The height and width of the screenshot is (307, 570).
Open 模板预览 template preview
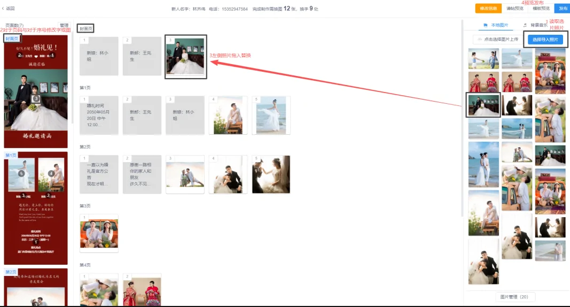tap(541, 8)
